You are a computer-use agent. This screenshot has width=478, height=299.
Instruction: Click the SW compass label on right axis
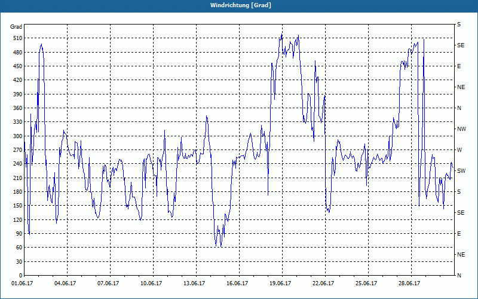click(461, 171)
